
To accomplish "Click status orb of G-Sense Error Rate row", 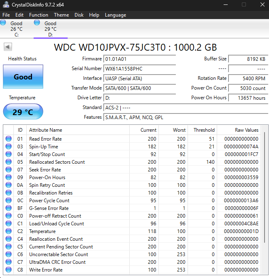I will pyautogui.click(x=9, y=208).
